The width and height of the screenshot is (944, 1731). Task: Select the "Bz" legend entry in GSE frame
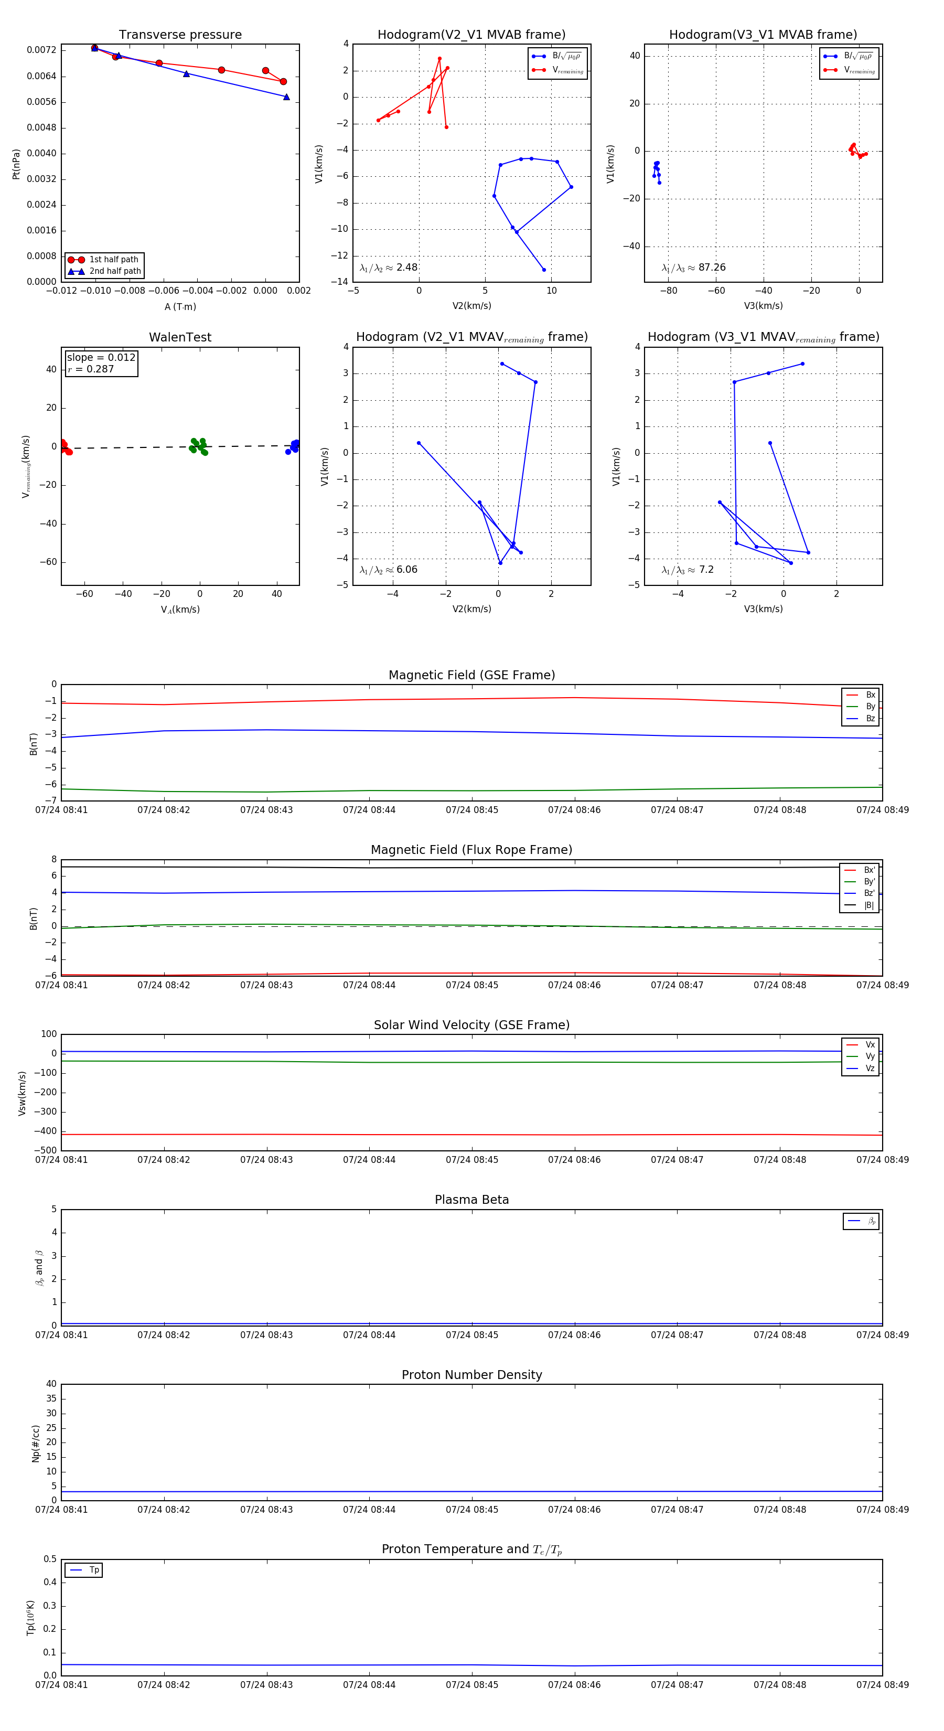point(861,718)
